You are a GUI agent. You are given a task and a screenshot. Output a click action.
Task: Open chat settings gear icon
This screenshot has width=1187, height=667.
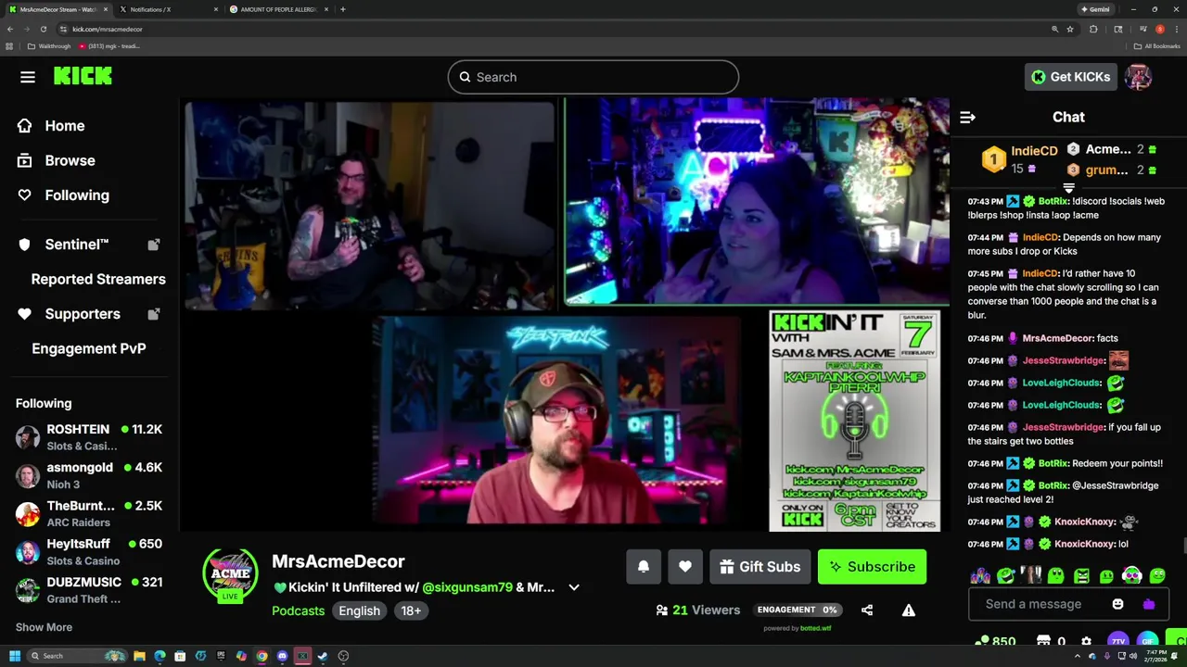[1086, 641]
